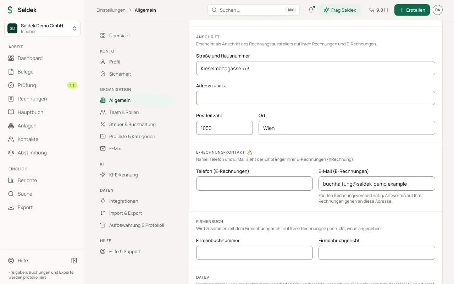Viewport: 454px width, 284px height.
Task: Open KI-Erkennung settings
Action: coord(135,175)
